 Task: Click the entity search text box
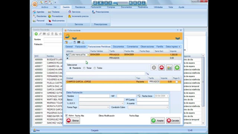click(105, 73)
